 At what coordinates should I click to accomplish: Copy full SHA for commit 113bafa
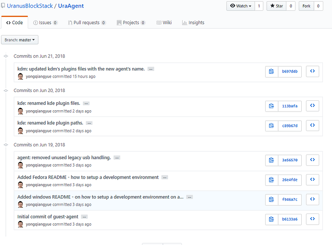[x=271, y=106]
